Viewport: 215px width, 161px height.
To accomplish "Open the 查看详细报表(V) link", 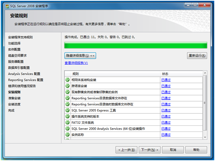I will click(76, 63).
